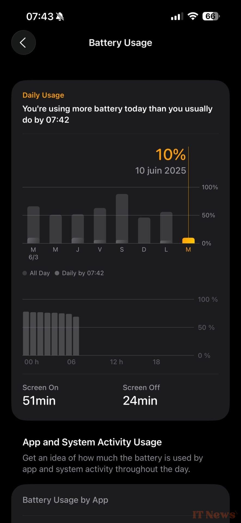Tap the status bar clock 07:43
This screenshot has width=241, height=523.
[x=40, y=17]
